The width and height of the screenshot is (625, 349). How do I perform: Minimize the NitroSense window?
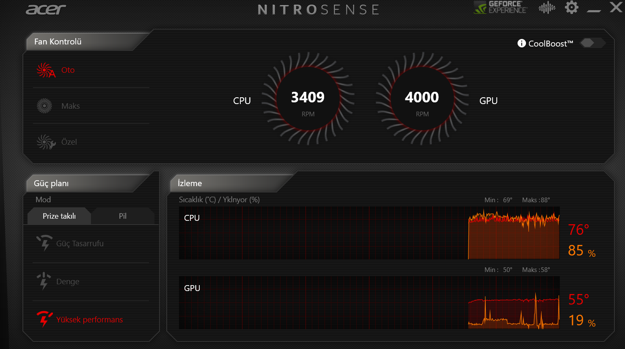(x=594, y=11)
